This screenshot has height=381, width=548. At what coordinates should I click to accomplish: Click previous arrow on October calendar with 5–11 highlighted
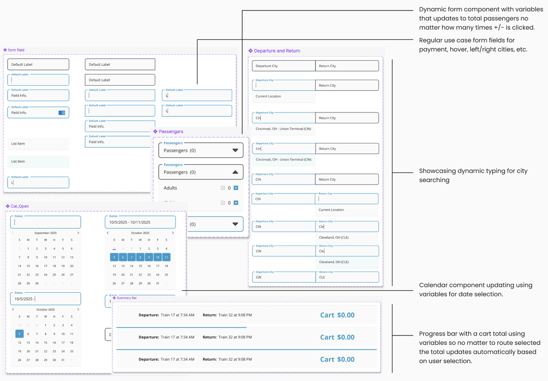pyautogui.click(x=108, y=233)
